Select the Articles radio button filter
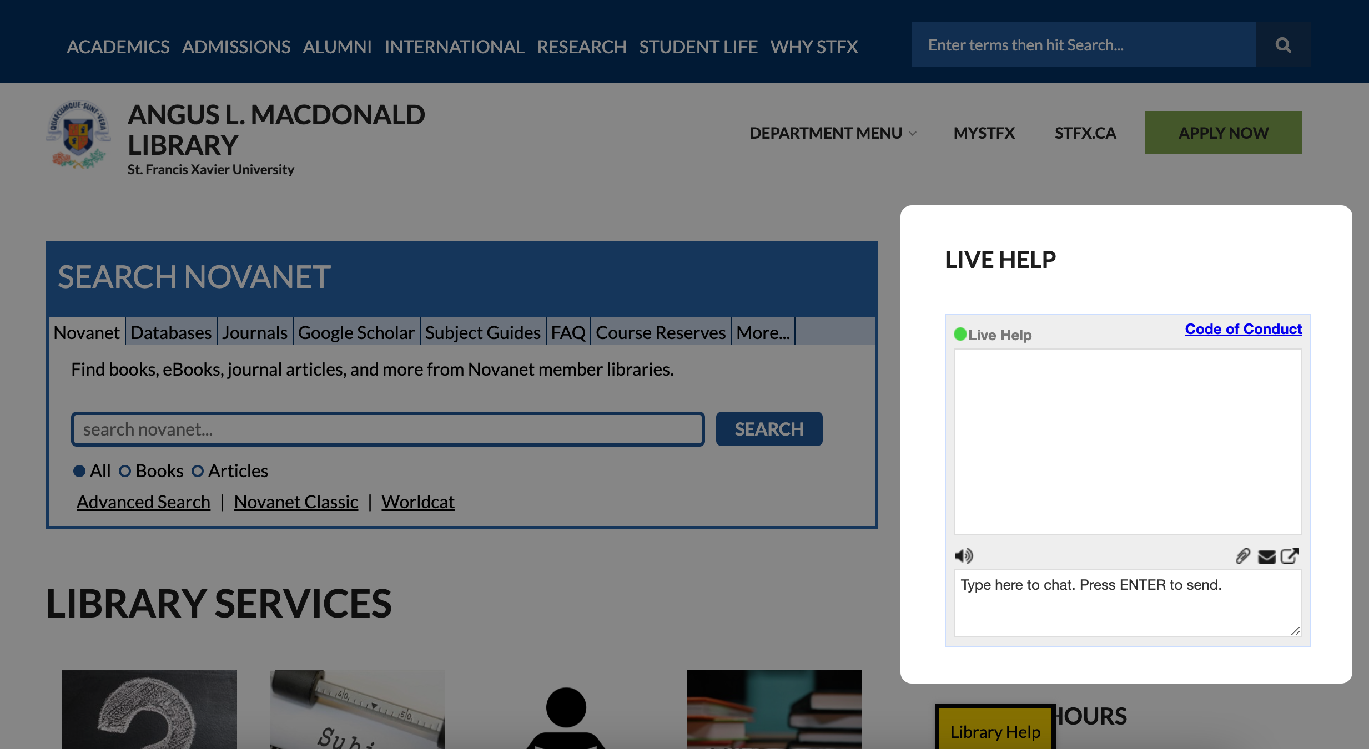This screenshot has width=1369, height=749. [x=197, y=470]
